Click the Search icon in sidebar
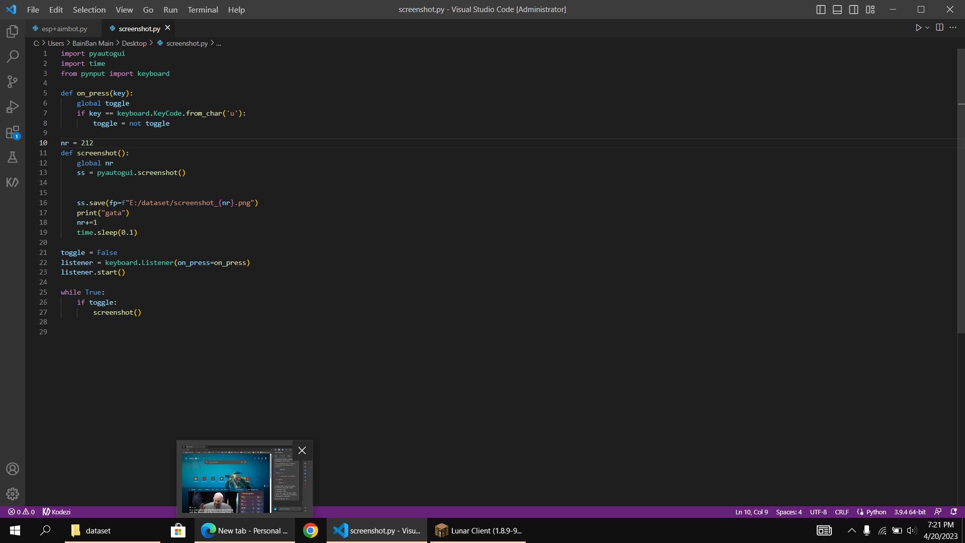 [x=13, y=56]
